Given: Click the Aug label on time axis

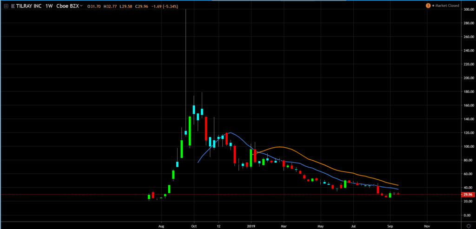Looking at the screenshot, I should click(x=161, y=226).
